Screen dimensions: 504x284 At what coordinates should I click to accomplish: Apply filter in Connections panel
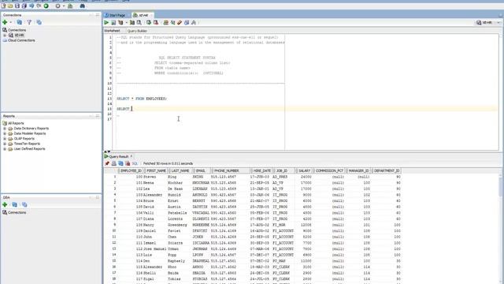[x=29, y=22]
